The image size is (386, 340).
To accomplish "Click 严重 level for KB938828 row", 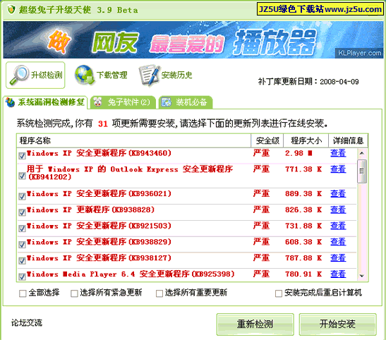I will [x=261, y=210].
